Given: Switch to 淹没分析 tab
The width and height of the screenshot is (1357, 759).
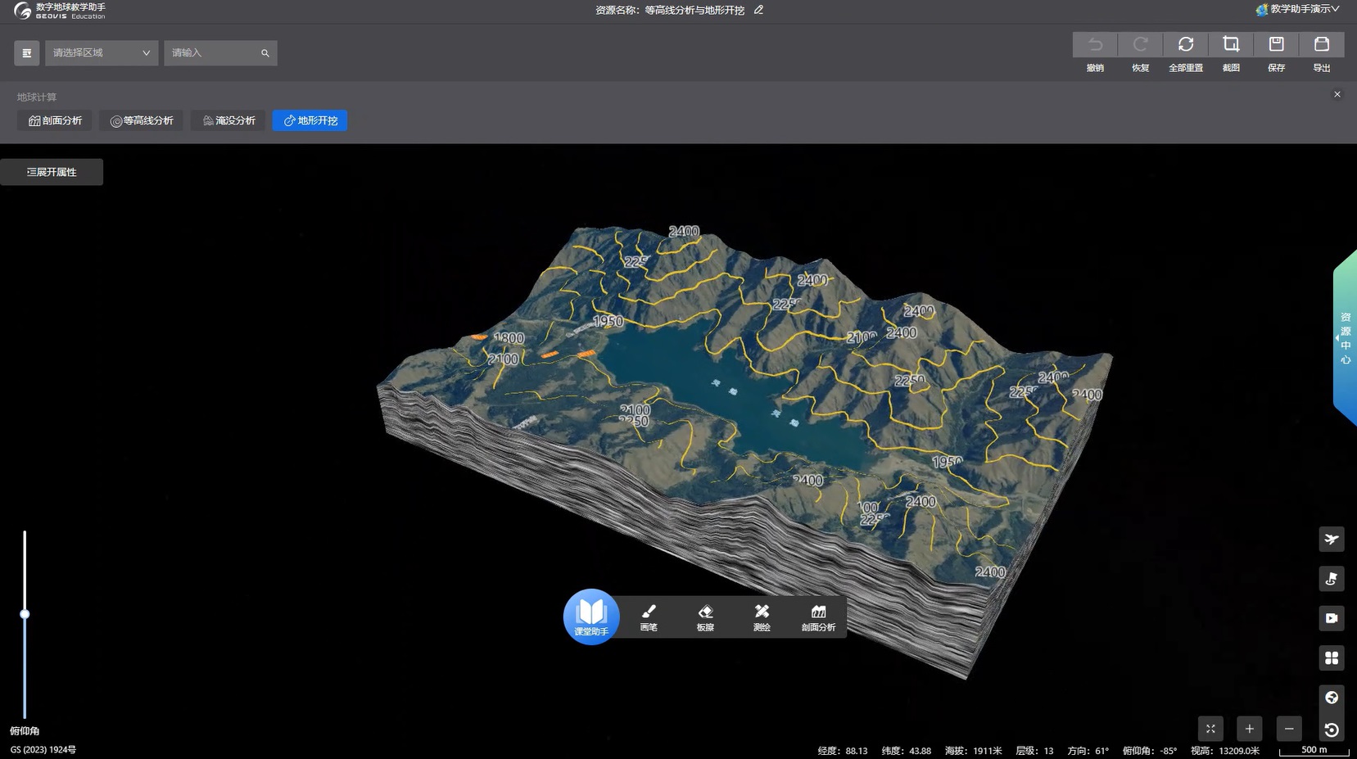Looking at the screenshot, I should pyautogui.click(x=228, y=120).
